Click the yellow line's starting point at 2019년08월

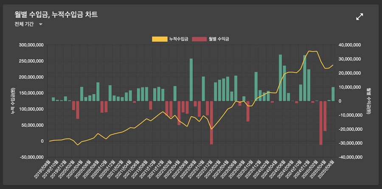[x=50, y=141]
